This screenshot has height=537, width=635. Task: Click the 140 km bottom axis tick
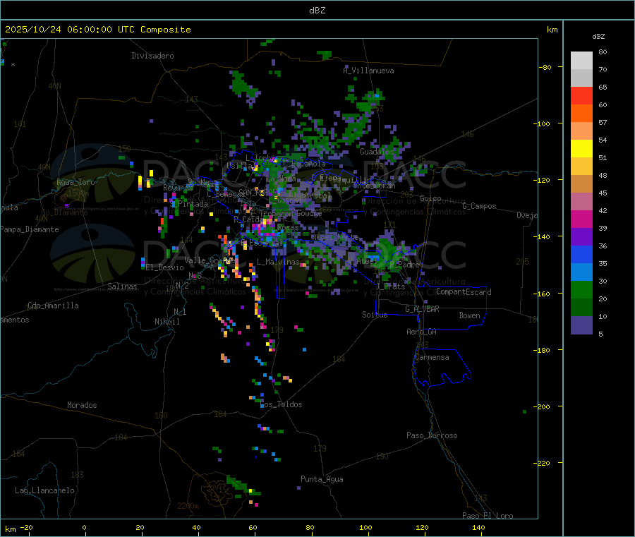click(x=478, y=527)
